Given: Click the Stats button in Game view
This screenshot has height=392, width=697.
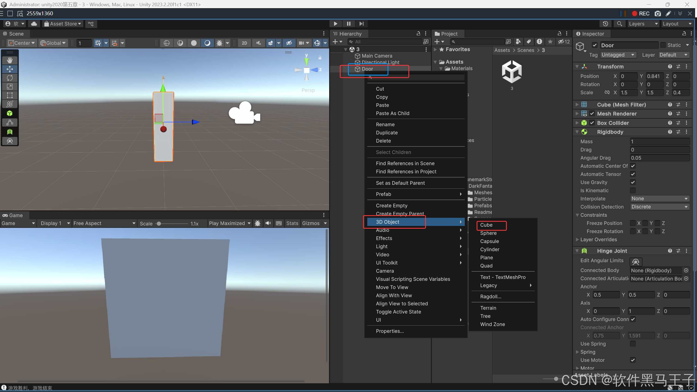Looking at the screenshot, I should point(292,223).
